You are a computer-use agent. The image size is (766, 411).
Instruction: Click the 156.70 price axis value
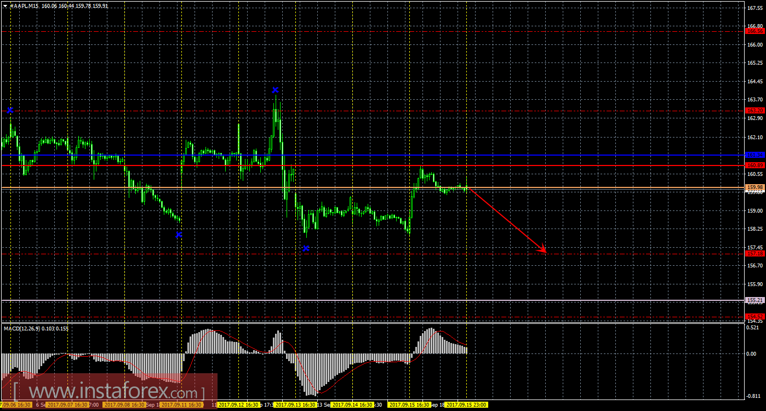(755, 266)
